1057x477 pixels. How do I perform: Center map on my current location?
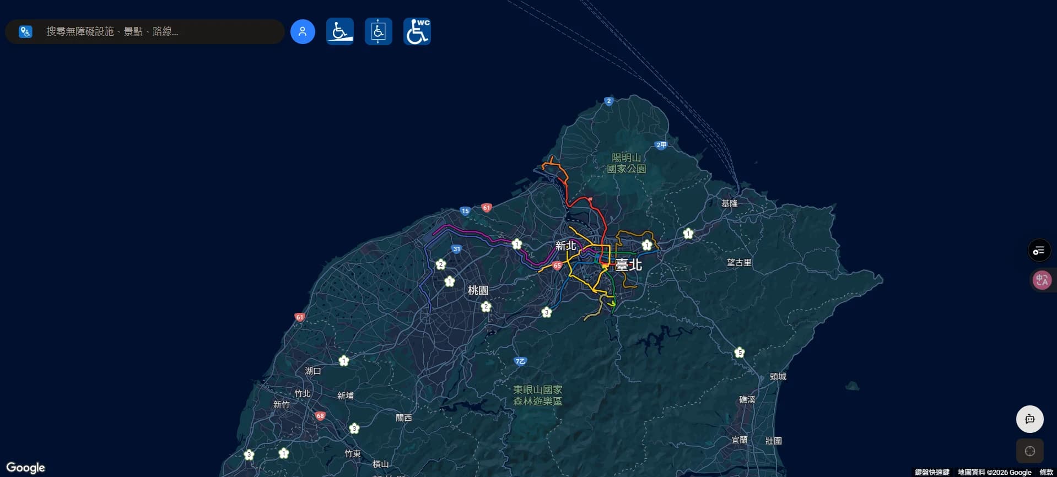(x=1029, y=451)
